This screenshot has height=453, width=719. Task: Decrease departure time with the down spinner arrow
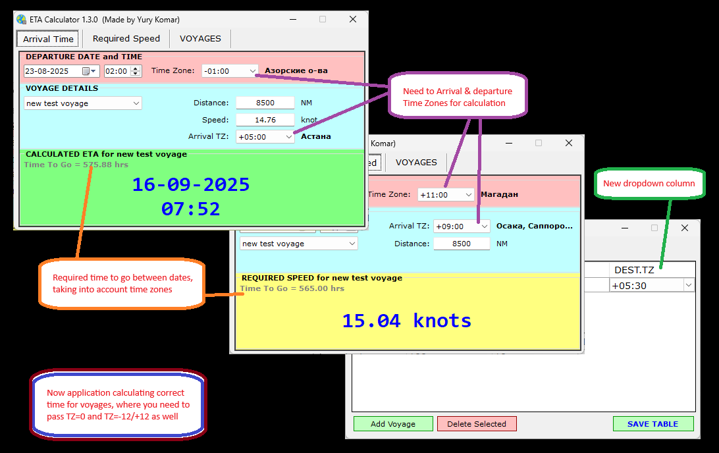(136, 74)
